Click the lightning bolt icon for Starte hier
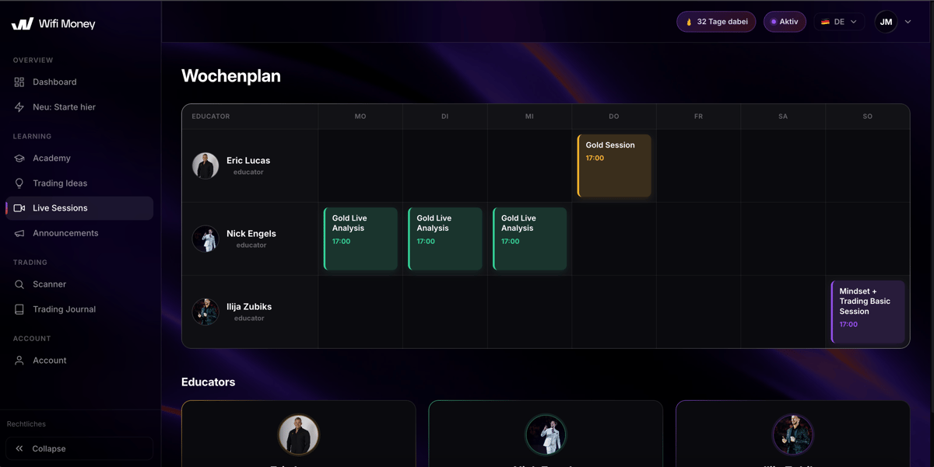 coord(19,107)
